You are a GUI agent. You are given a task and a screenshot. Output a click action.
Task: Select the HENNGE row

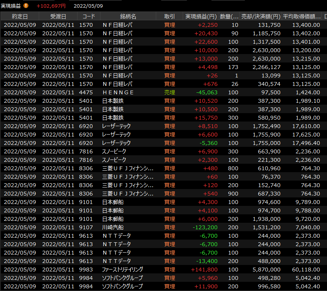[x=118, y=92]
